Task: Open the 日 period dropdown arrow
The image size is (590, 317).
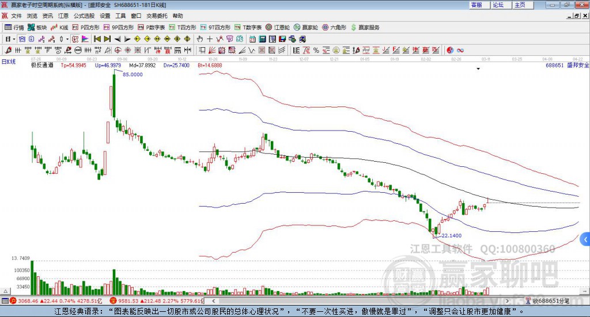Action: point(14,39)
